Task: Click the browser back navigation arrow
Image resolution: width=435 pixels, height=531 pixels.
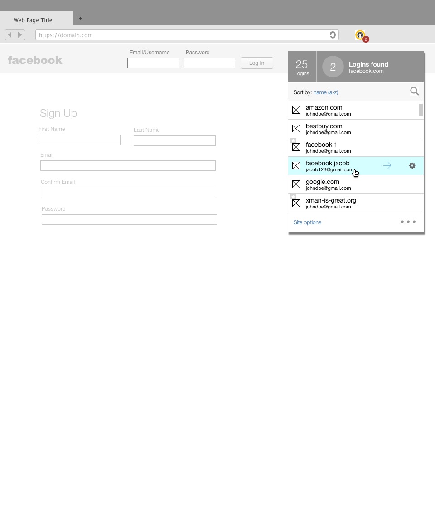Action: coord(10,34)
